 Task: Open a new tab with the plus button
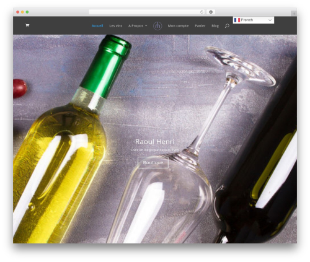click(x=294, y=14)
